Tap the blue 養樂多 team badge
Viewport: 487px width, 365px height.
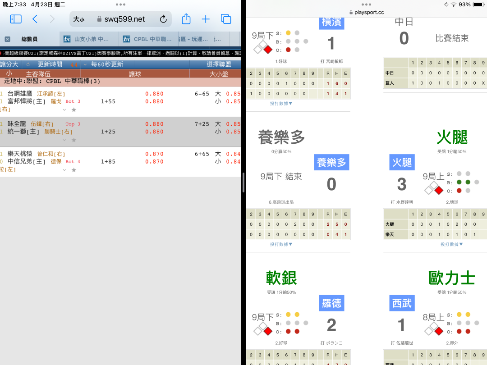click(331, 162)
